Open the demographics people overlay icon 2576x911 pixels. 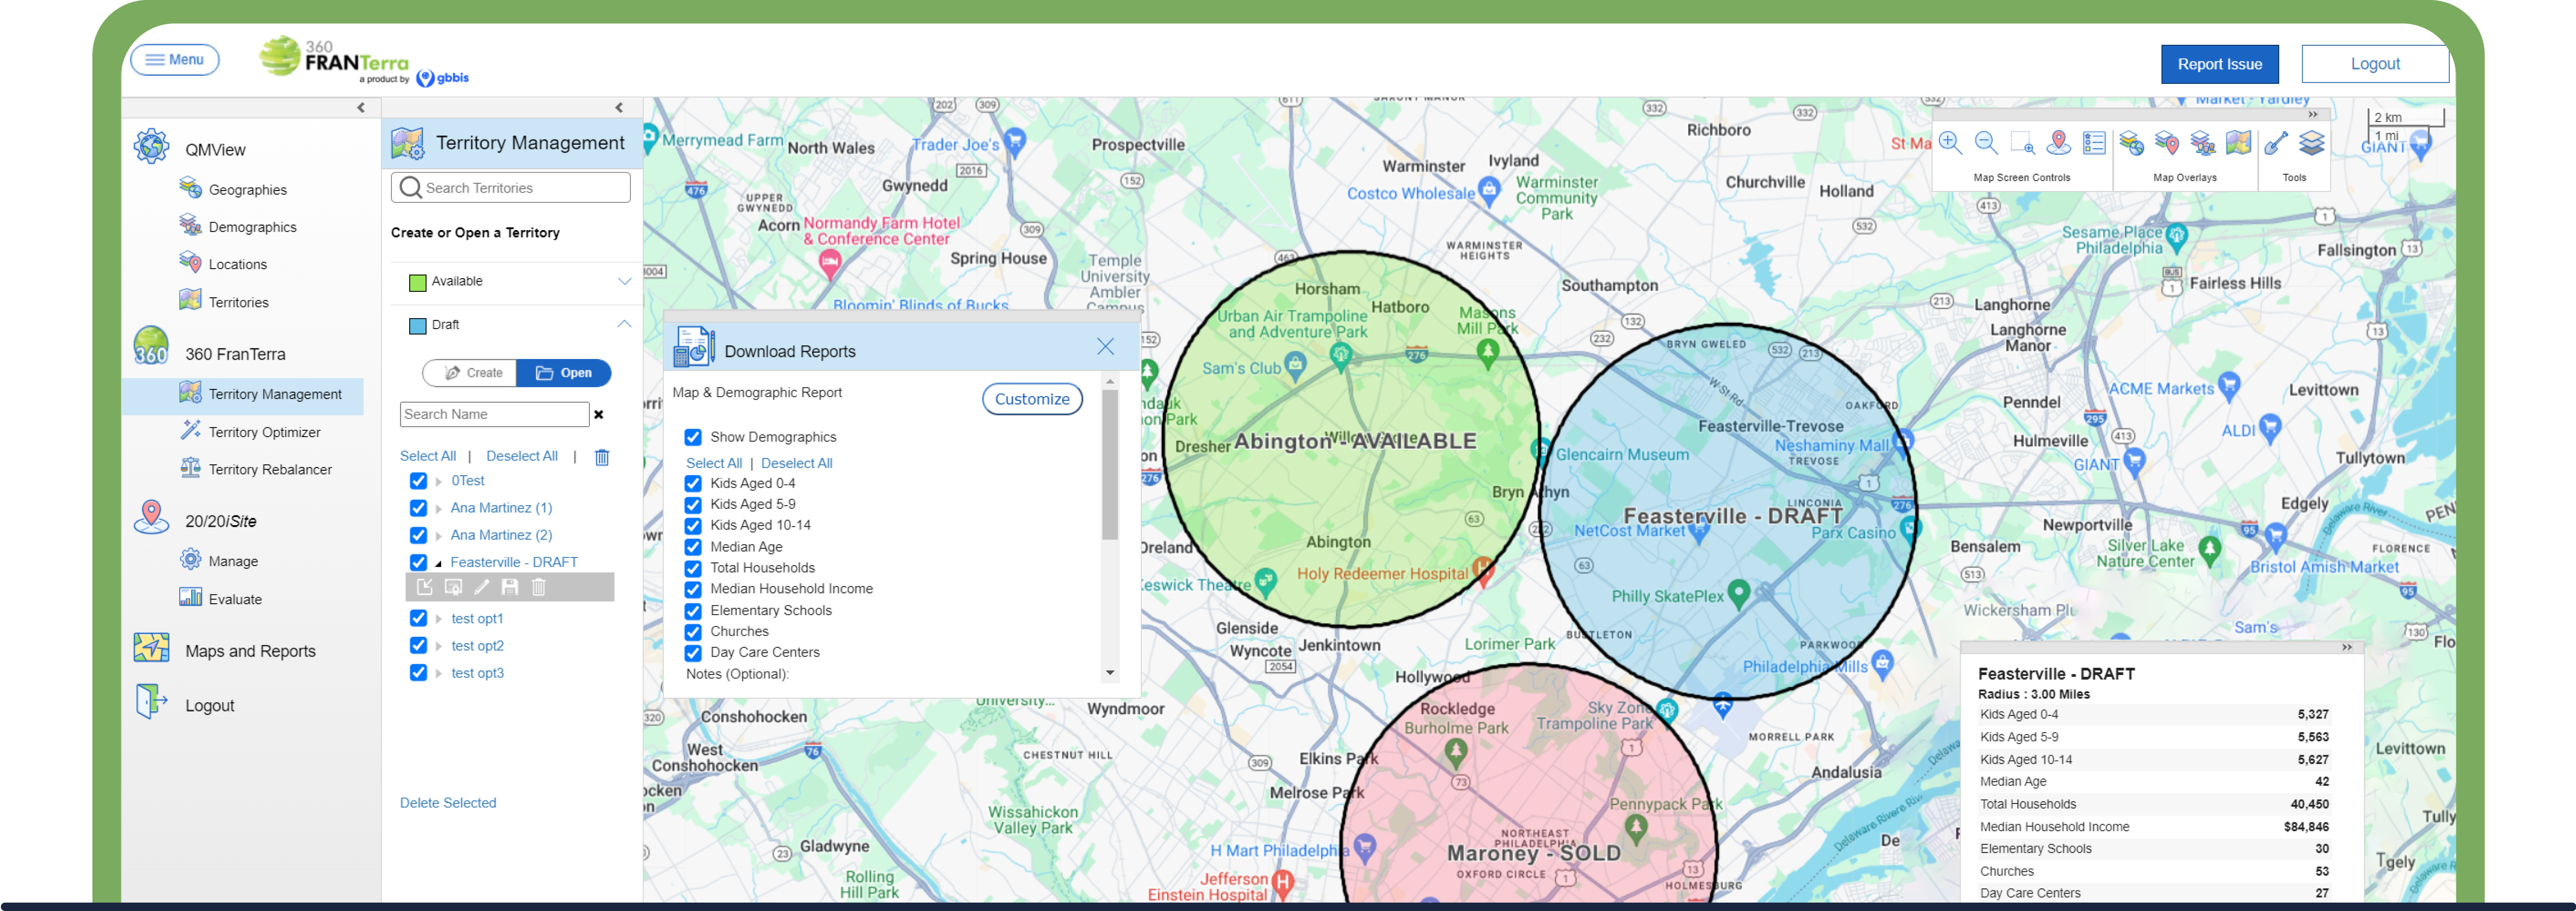pos(2203,143)
